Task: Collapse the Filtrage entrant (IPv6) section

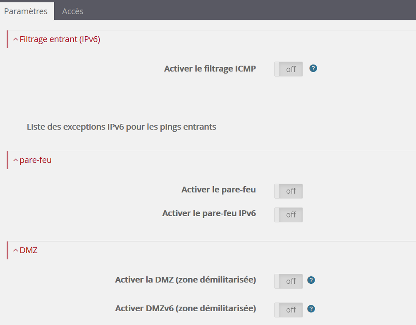Action: [15, 39]
